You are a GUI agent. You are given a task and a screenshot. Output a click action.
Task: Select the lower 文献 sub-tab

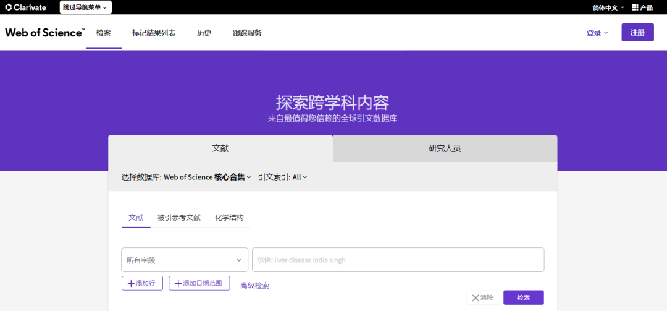[136, 218]
